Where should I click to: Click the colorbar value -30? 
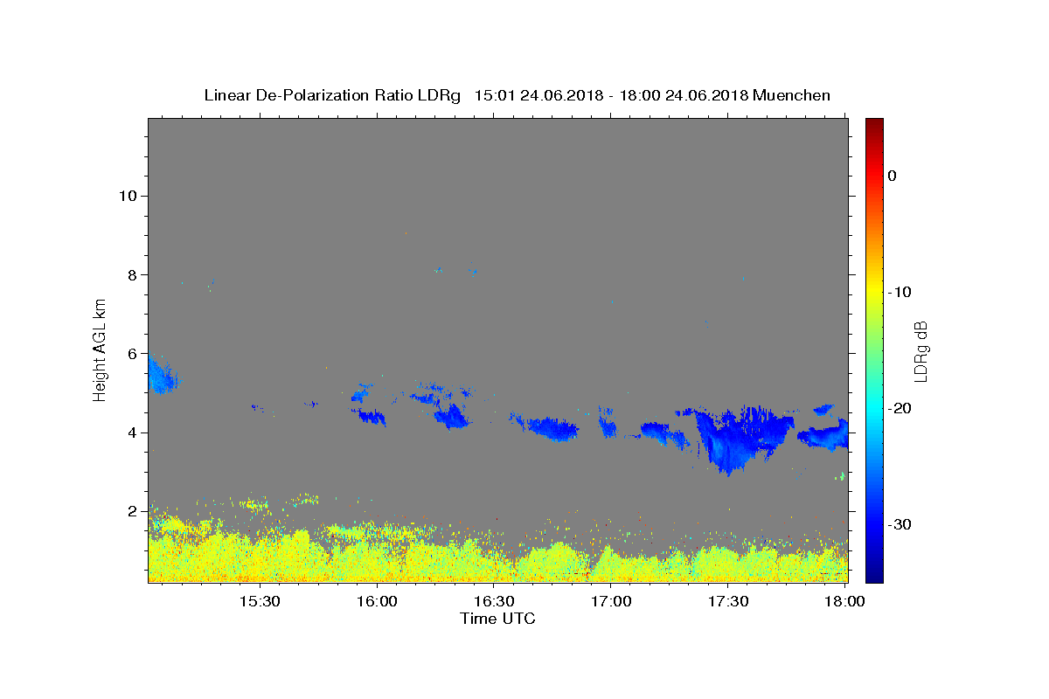pos(900,524)
